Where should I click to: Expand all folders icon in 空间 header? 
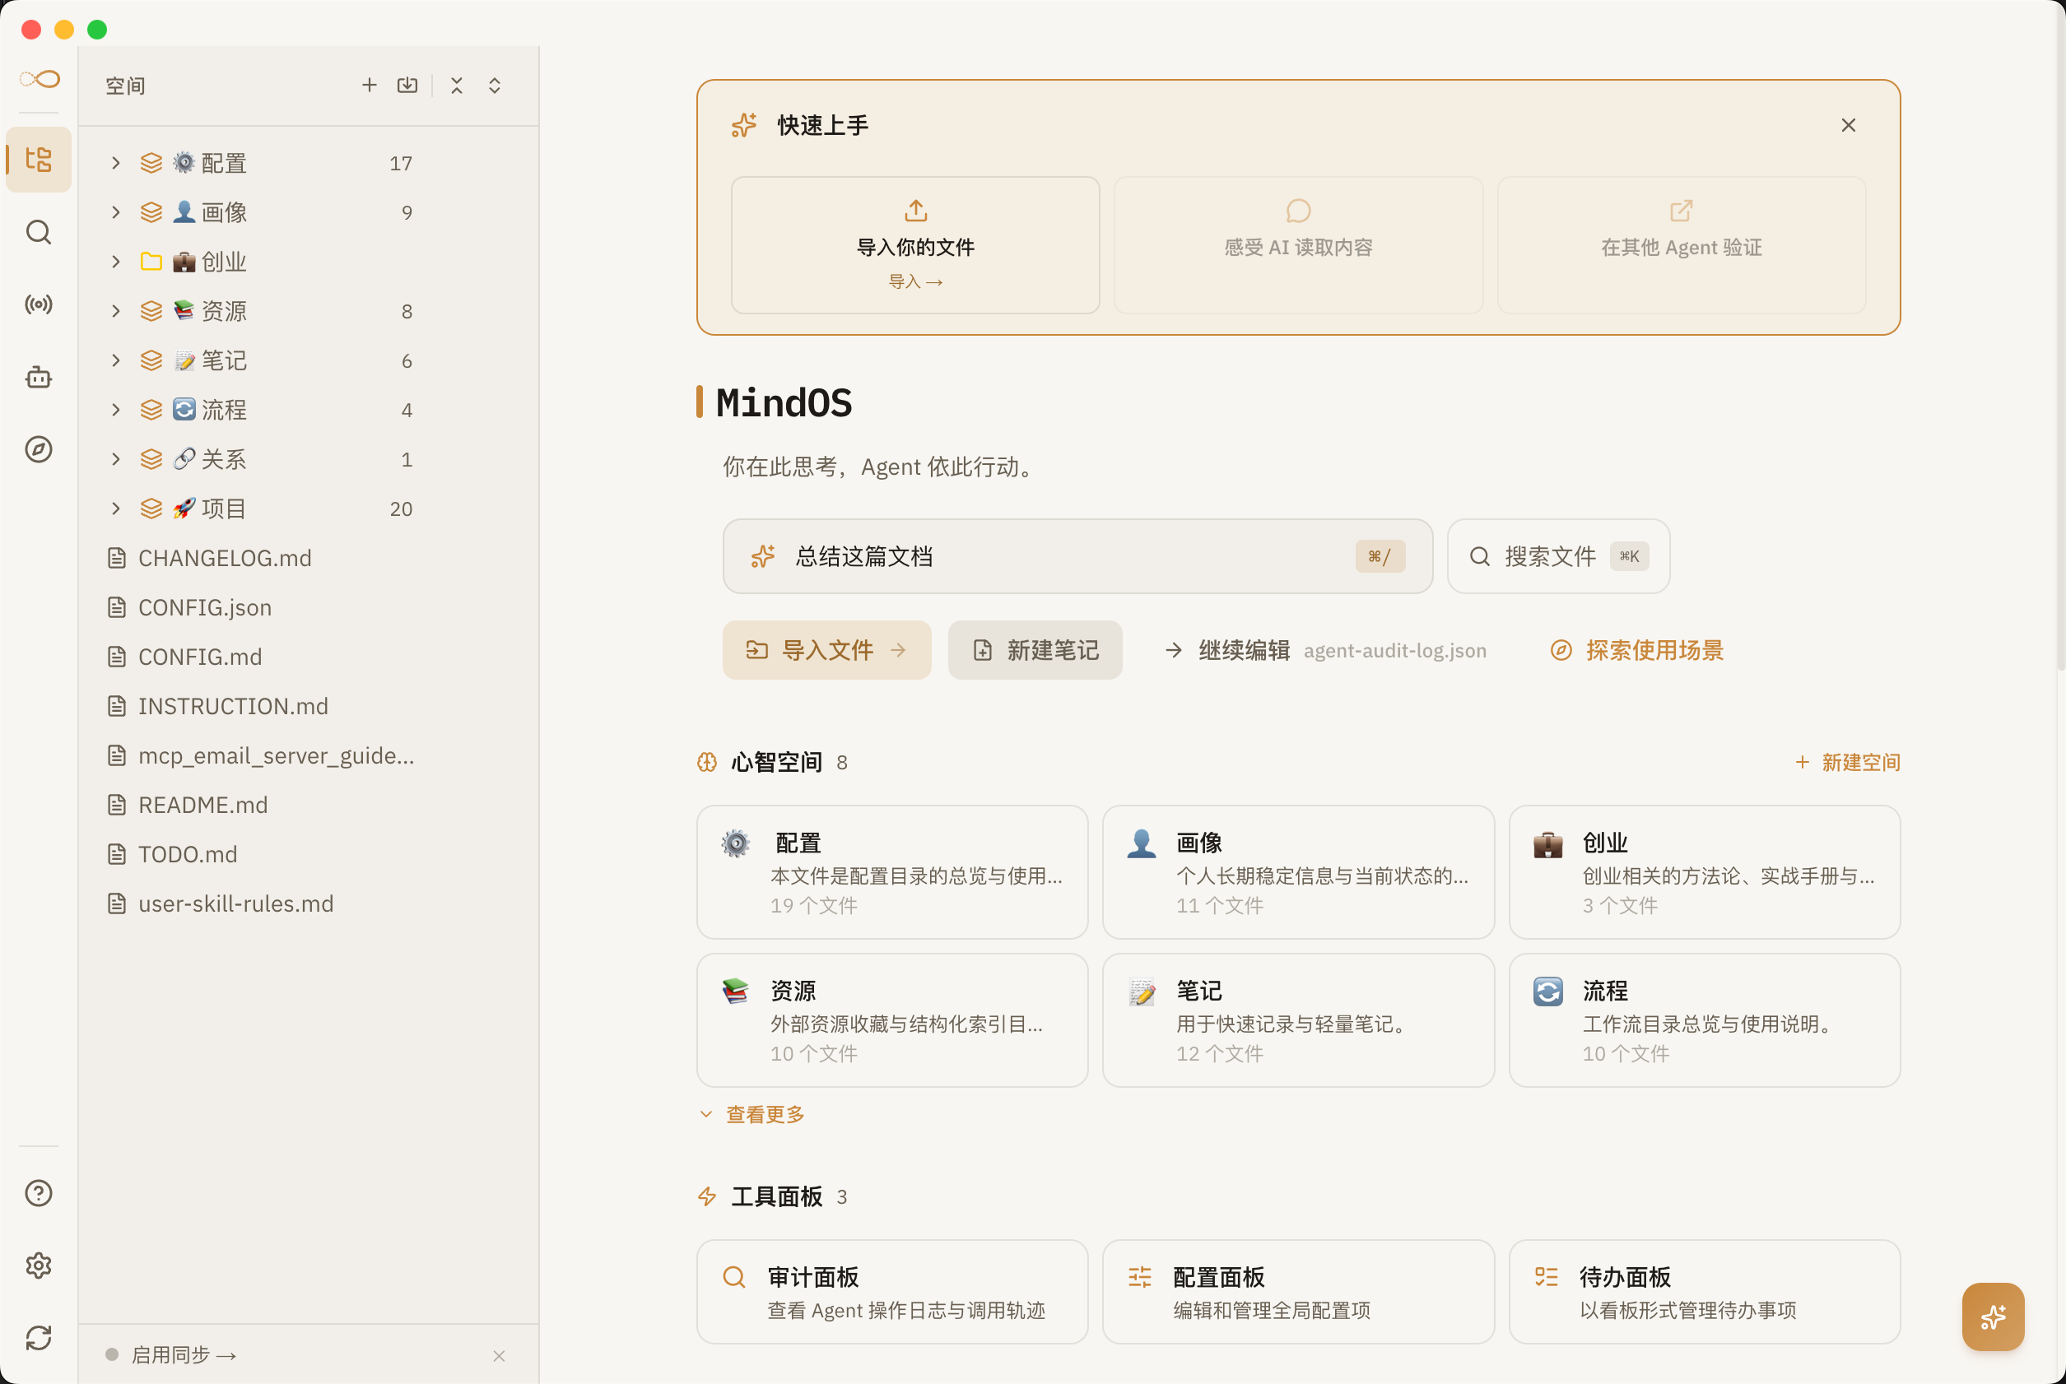(x=495, y=85)
